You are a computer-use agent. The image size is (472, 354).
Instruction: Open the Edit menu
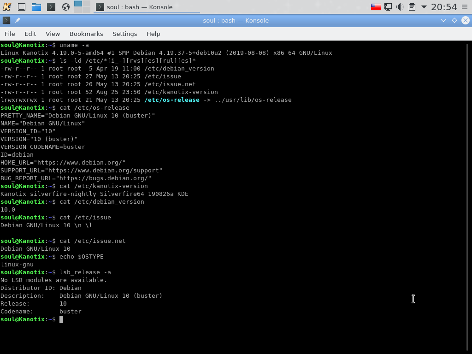click(30, 34)
